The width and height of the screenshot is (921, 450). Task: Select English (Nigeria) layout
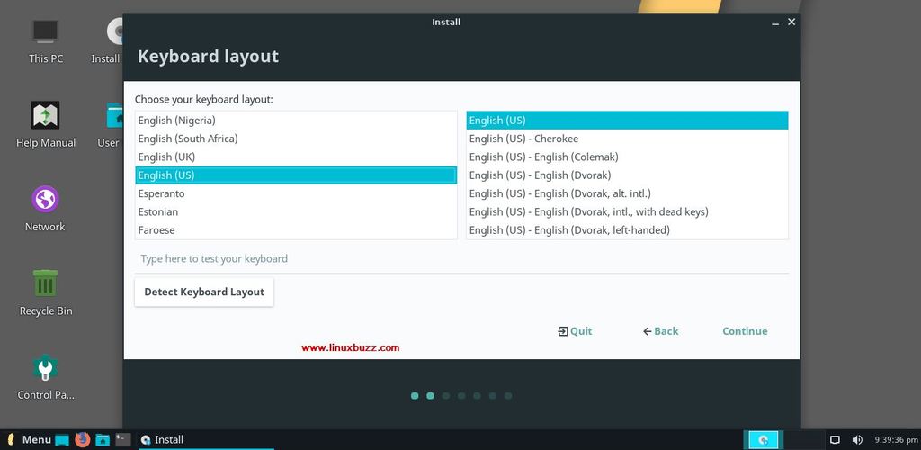(296, 121)
